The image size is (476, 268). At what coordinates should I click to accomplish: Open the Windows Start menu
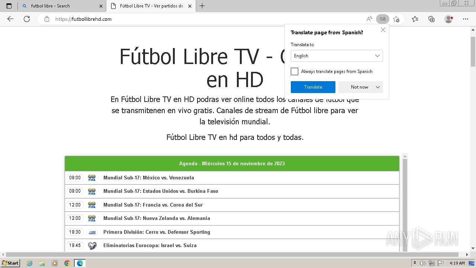tap(10, 263)
